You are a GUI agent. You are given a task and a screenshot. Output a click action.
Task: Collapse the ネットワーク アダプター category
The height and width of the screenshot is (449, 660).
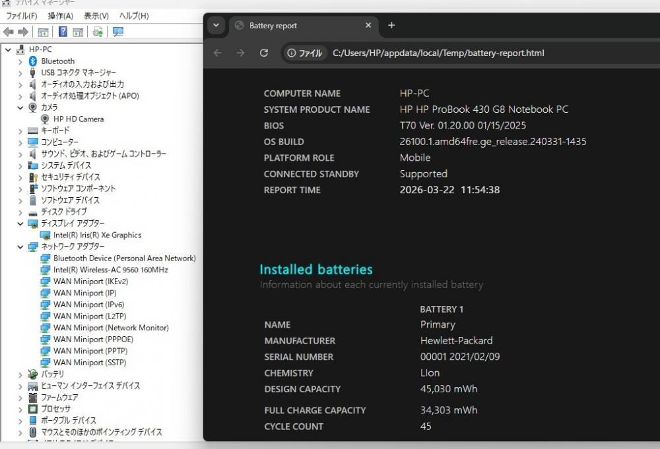[20, 247]
